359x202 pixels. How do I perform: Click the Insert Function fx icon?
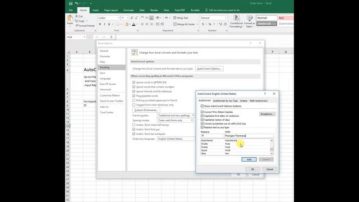[111, 37]
